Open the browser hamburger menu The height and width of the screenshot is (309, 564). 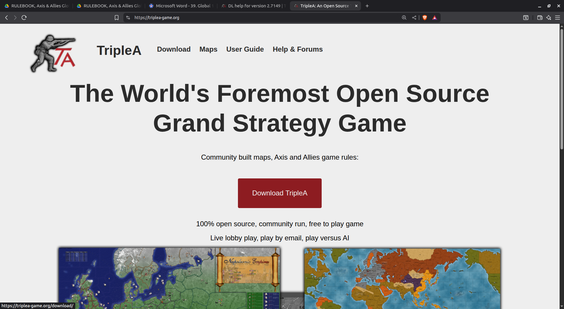[558, 18]
